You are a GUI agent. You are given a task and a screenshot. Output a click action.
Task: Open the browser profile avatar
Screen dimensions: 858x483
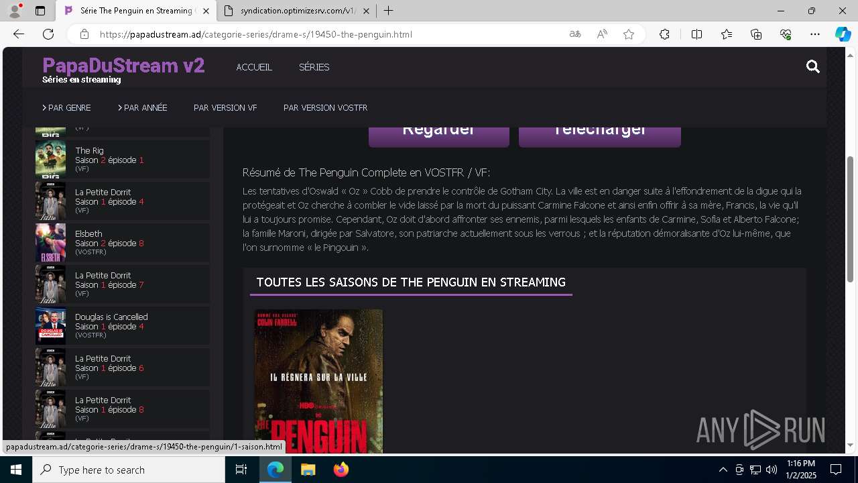[x=14, y=11]
